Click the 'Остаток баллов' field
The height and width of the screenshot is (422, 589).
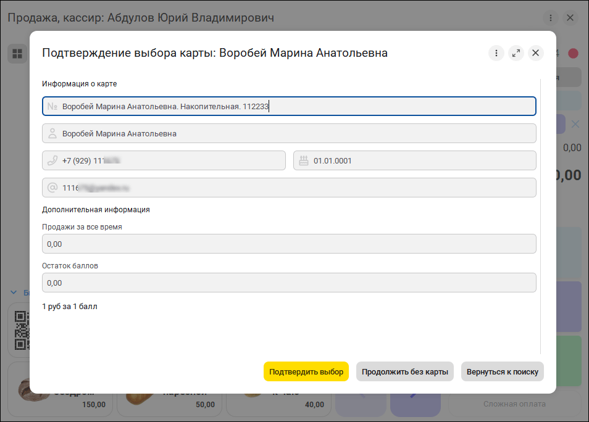pyautogui.click(x=289, y=283)
